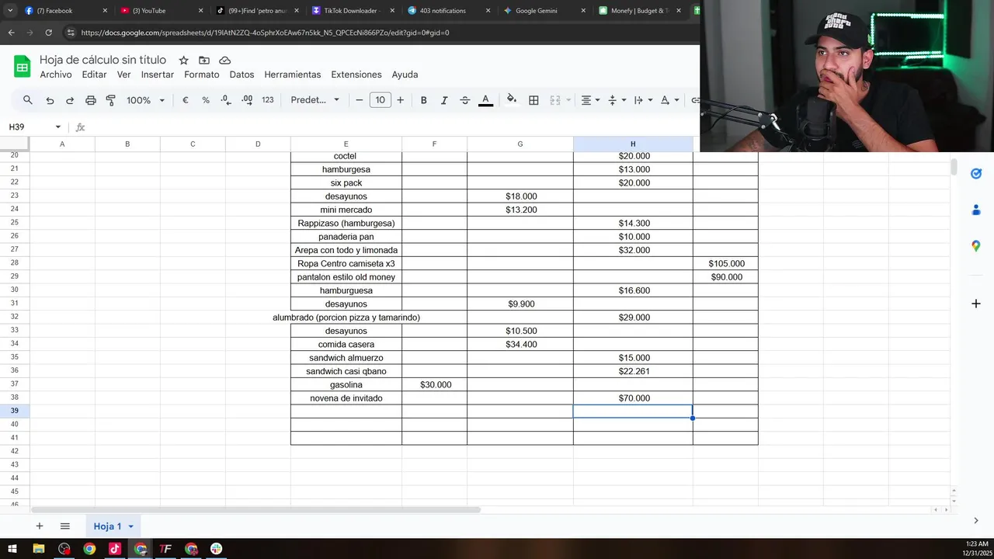This screenshot has height=559, width=994.
Task: Open vertical align dropdown
Action: (617, 100)
